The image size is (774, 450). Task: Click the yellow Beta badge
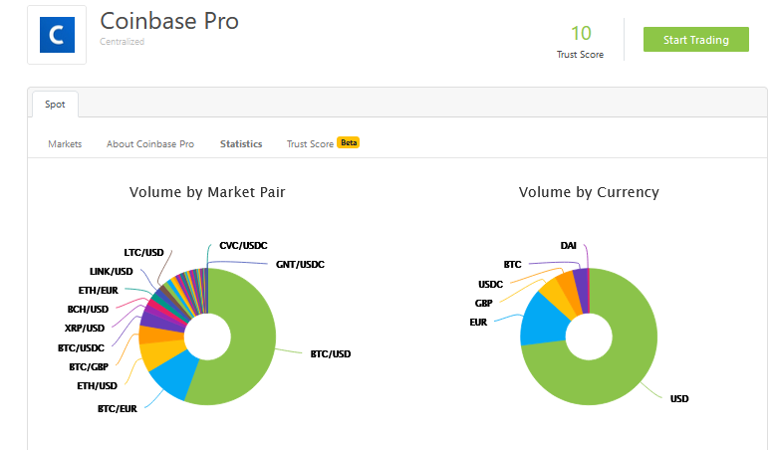point(348,143)
